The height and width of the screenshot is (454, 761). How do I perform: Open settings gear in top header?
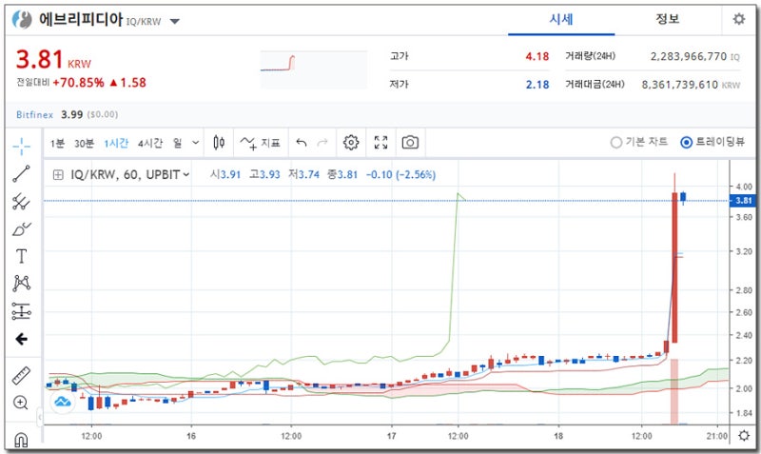pos(739,19)
